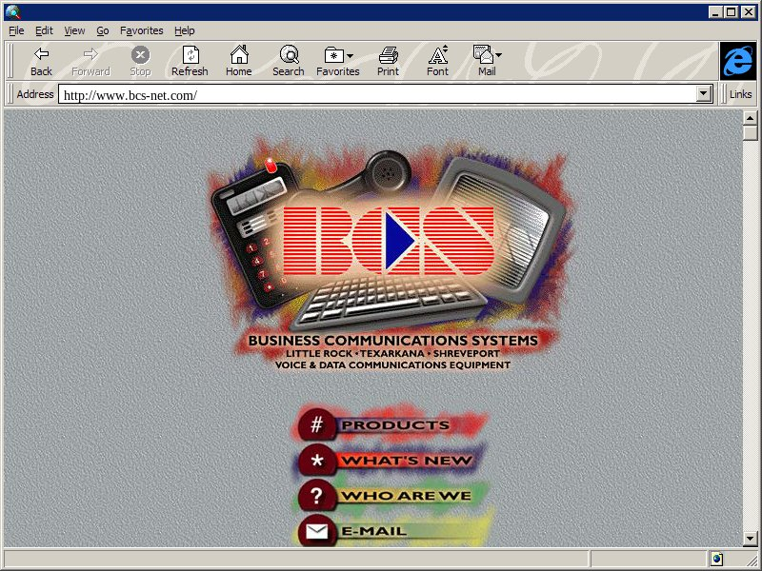The width and height of the screenshot is (762, 571).
Task: Open the View menu
Action: (x=74, y=30)
